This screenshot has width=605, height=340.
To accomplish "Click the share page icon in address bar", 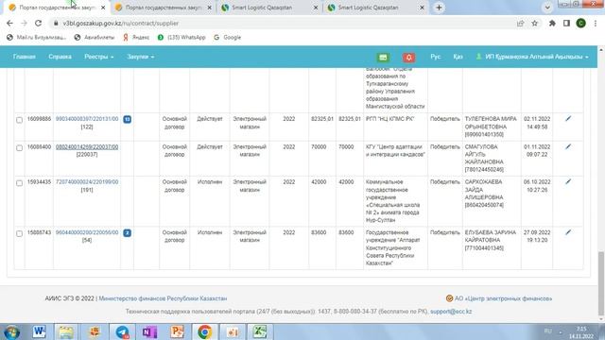I will 520,23.
